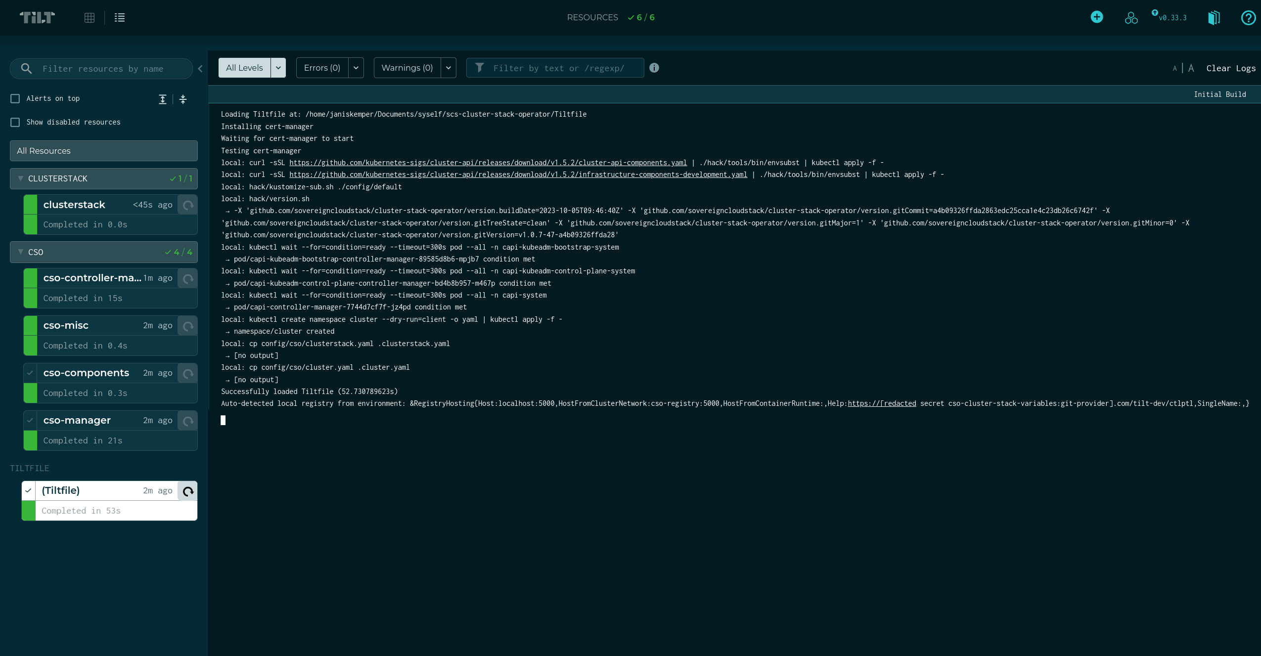The width and height of the screenshot is (1261, 656).
Task: Click the funnel icon in log filter
Action: [479, 68]
